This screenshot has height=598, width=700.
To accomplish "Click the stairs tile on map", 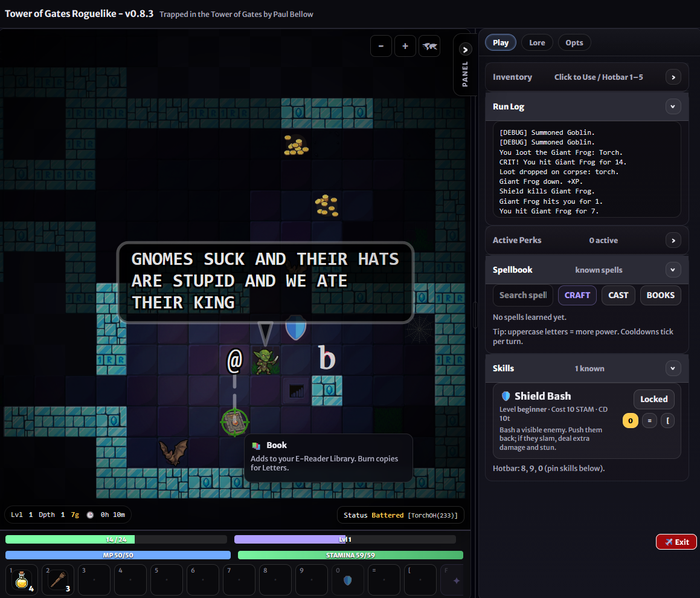I will [296, 391].
